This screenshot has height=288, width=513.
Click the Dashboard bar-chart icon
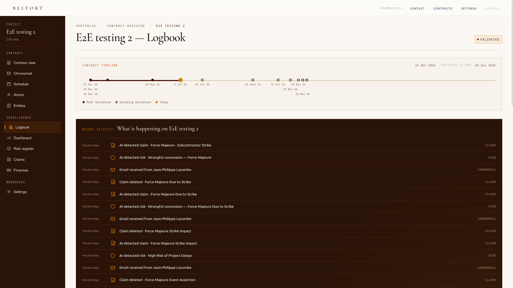coord(9,138)
